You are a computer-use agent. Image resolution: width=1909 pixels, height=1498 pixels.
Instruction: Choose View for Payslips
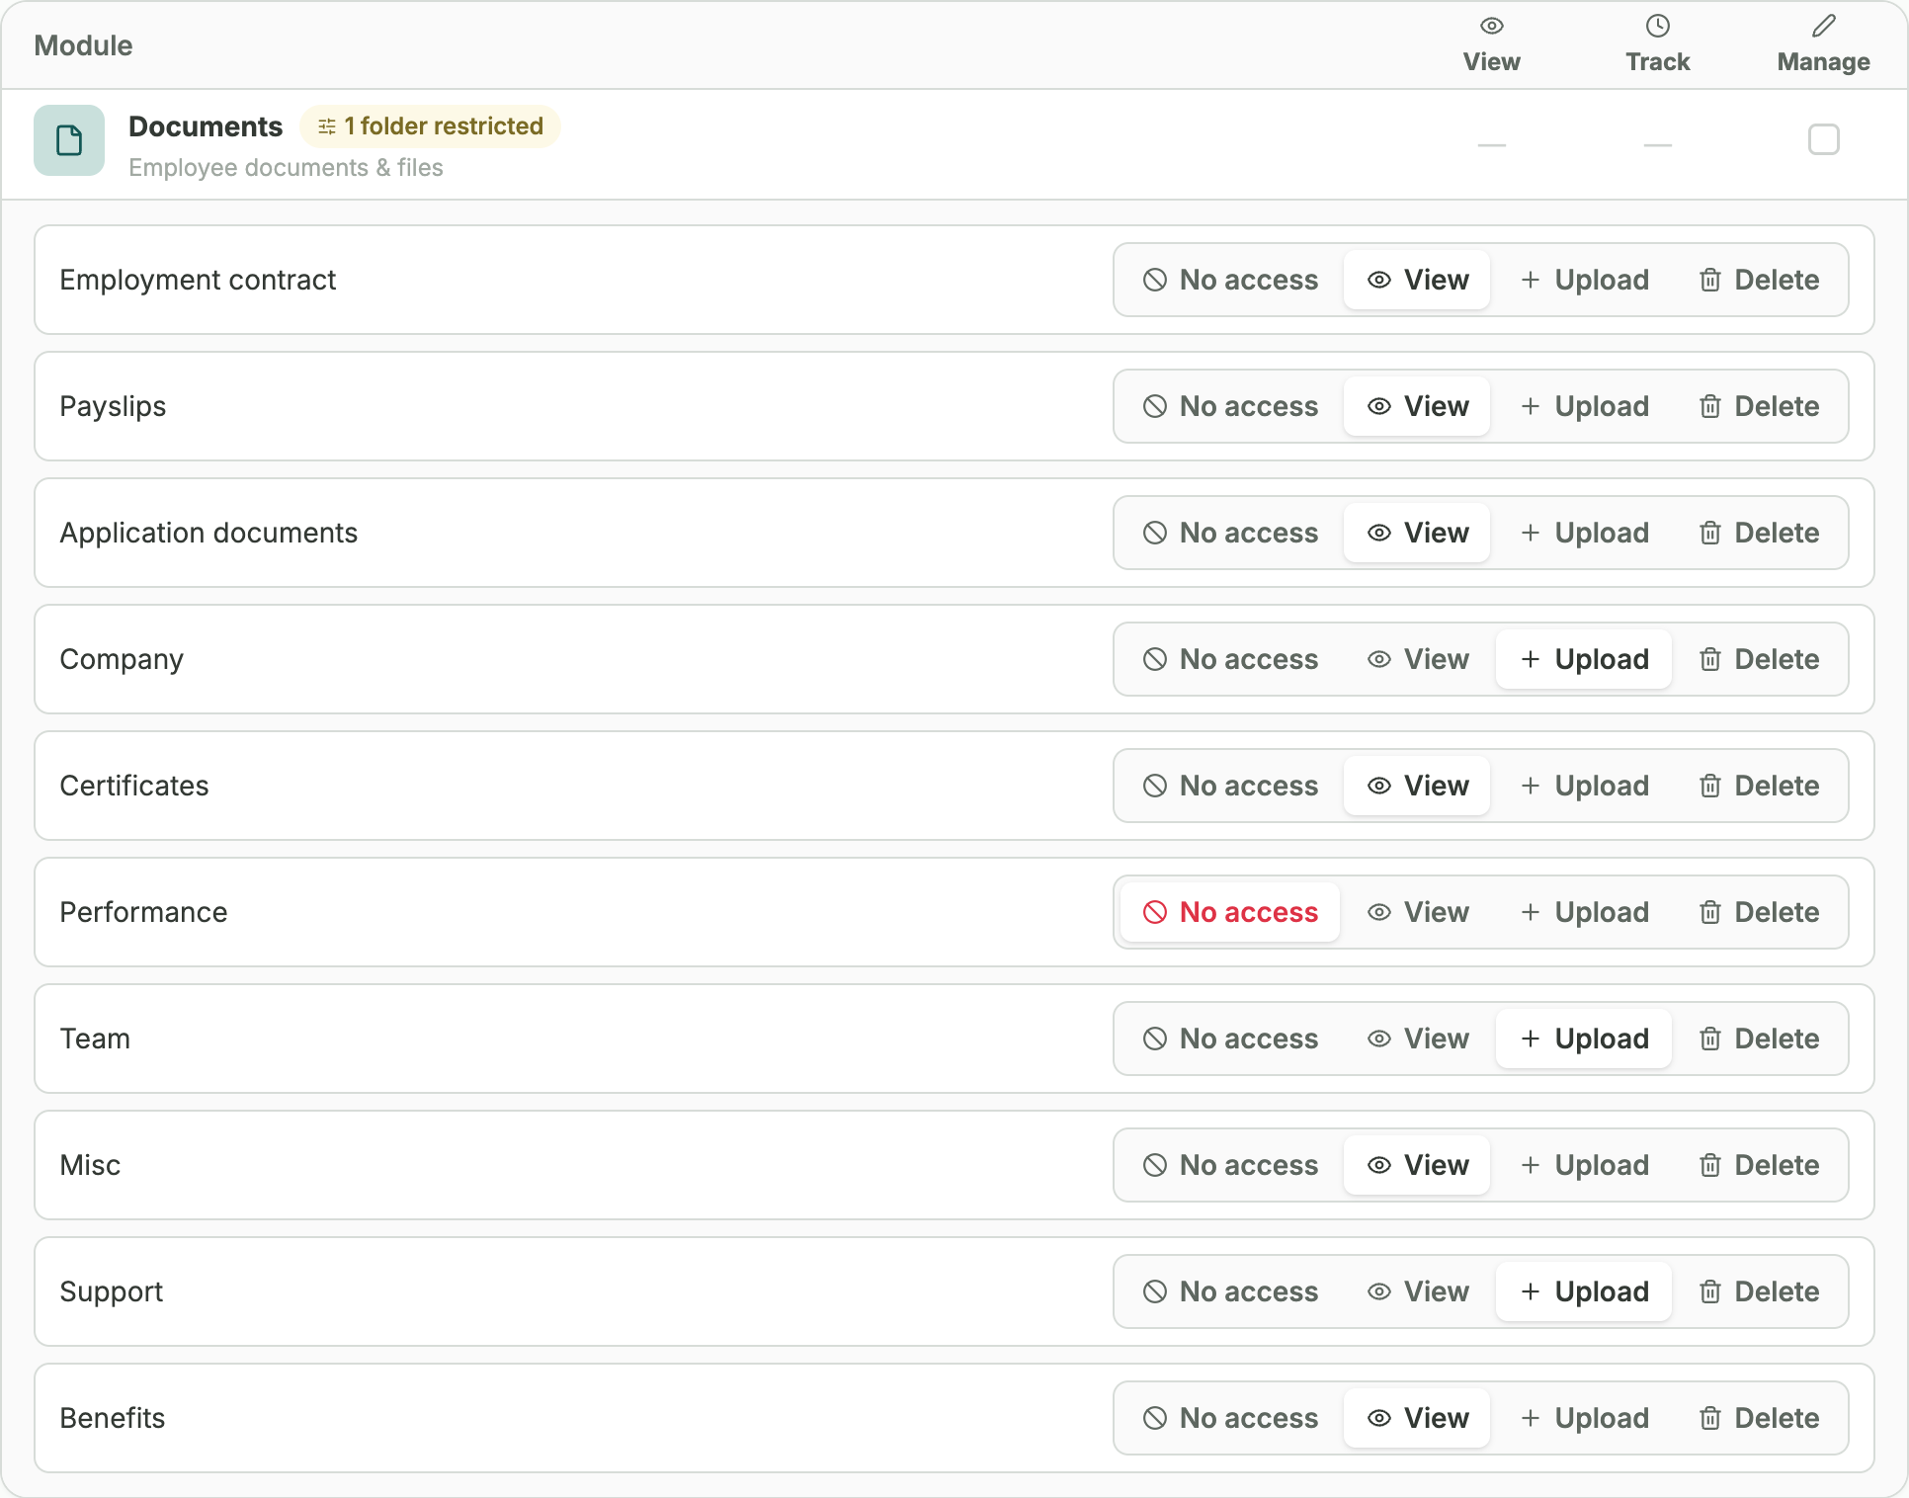pyautogui.click(x=1417, y=406)
